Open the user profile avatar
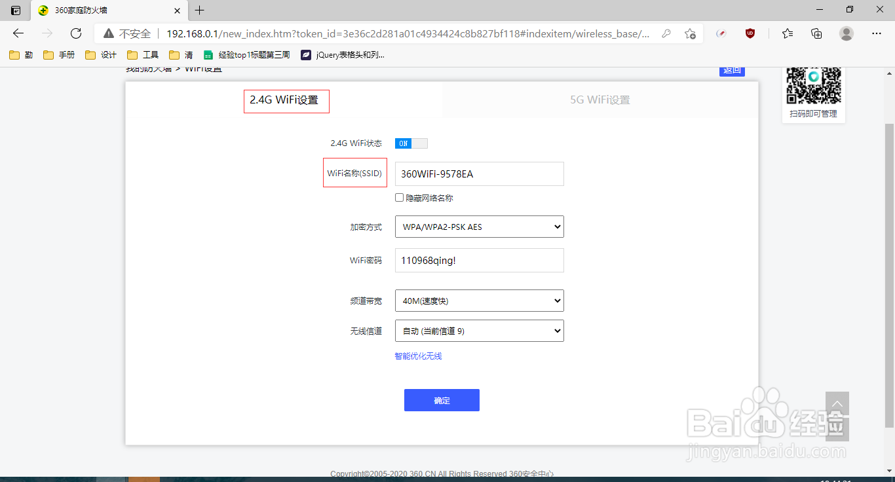 click(x=847, y=33)
